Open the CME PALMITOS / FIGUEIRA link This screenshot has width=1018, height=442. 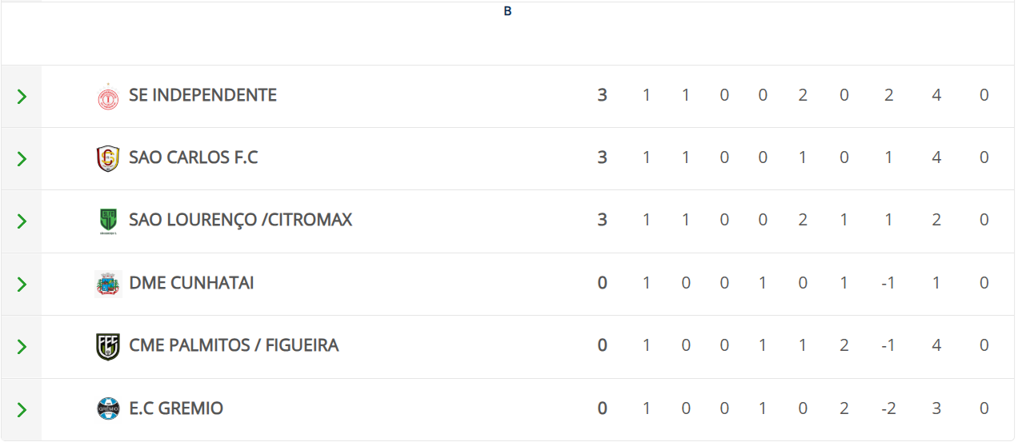click(234, 345)
